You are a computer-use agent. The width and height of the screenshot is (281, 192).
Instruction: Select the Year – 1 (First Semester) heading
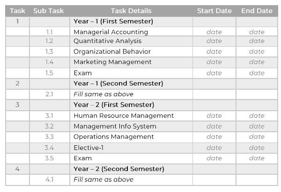pyautogui.click(x=113, y=21)
